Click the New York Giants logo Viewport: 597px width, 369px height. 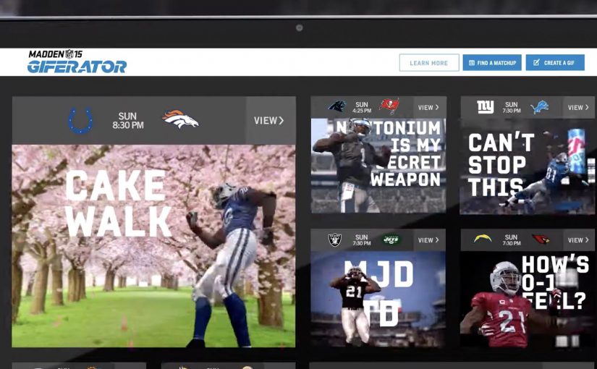486,106
